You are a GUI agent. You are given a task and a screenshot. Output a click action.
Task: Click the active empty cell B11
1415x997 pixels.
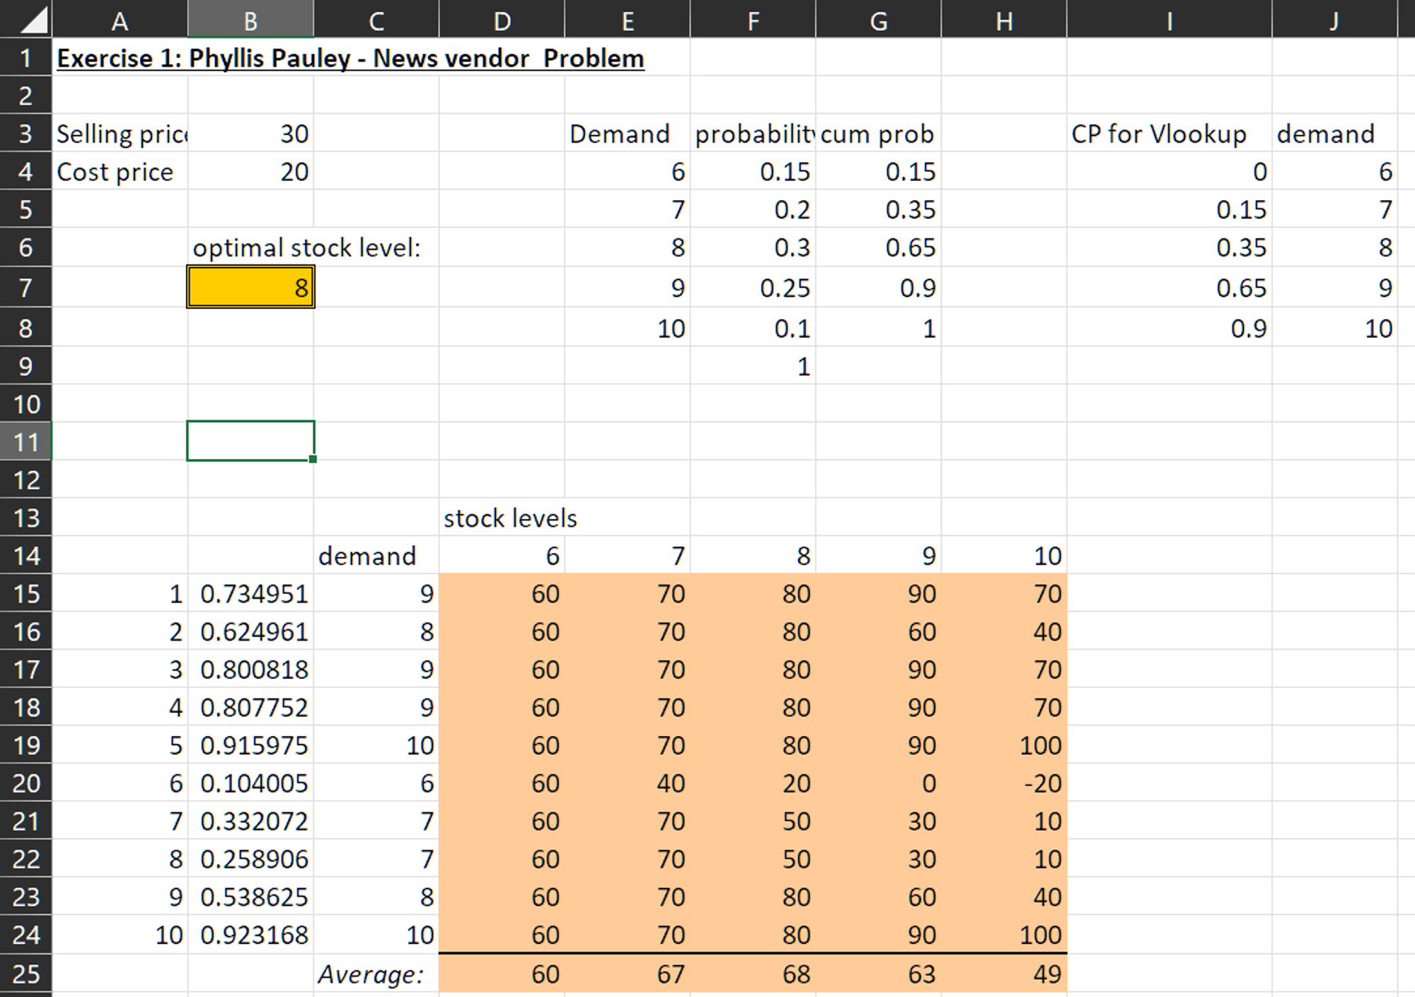point(250,441)
